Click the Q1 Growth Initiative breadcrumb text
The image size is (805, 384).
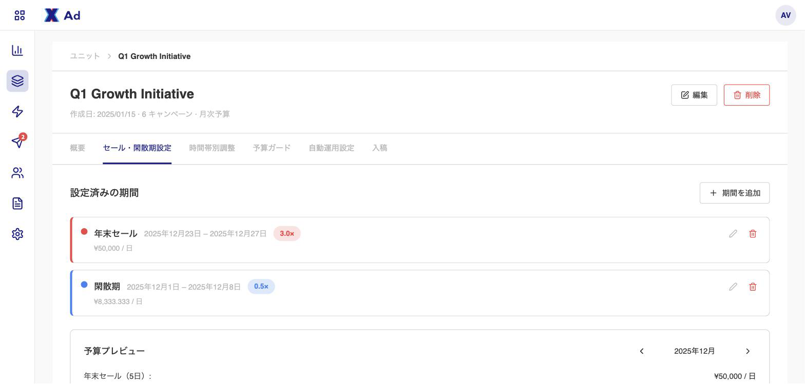[x=155, y=56]
